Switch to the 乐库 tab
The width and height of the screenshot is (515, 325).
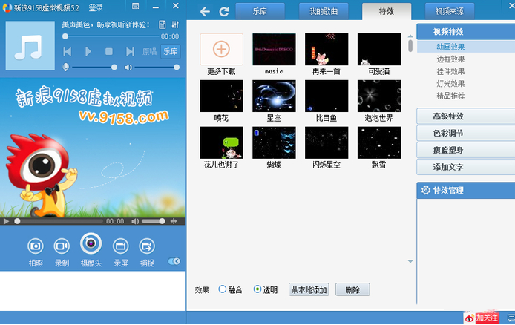(260, 11)
